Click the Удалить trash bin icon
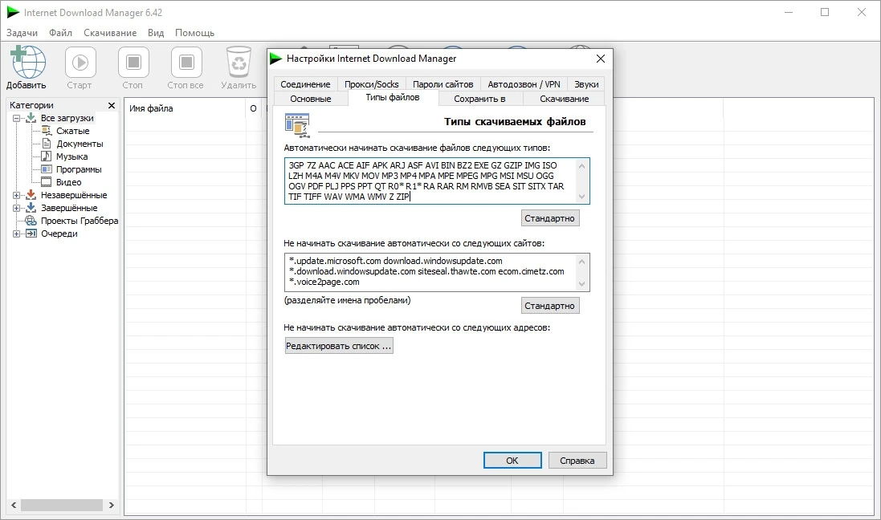The height and width of the screenshot is (520, 881). click(x=239, y=62)
